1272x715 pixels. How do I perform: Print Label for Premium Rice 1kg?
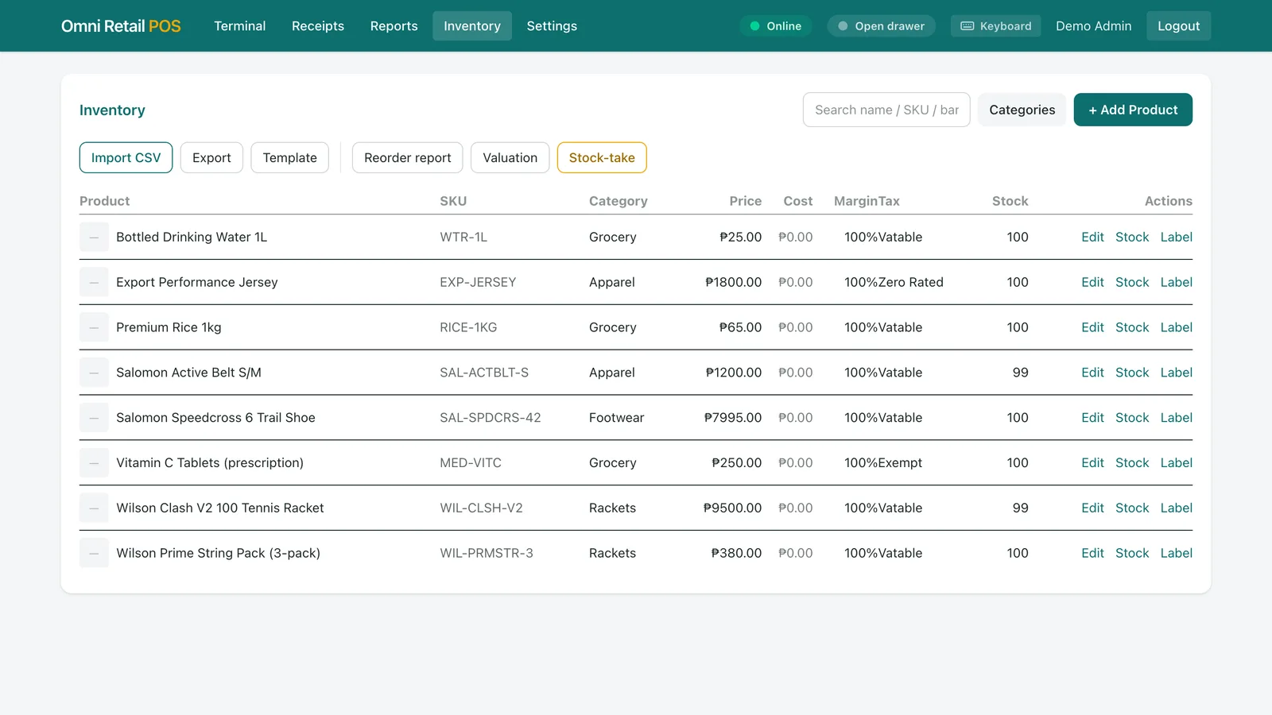pyautogui.click(x=1177, y=327)
